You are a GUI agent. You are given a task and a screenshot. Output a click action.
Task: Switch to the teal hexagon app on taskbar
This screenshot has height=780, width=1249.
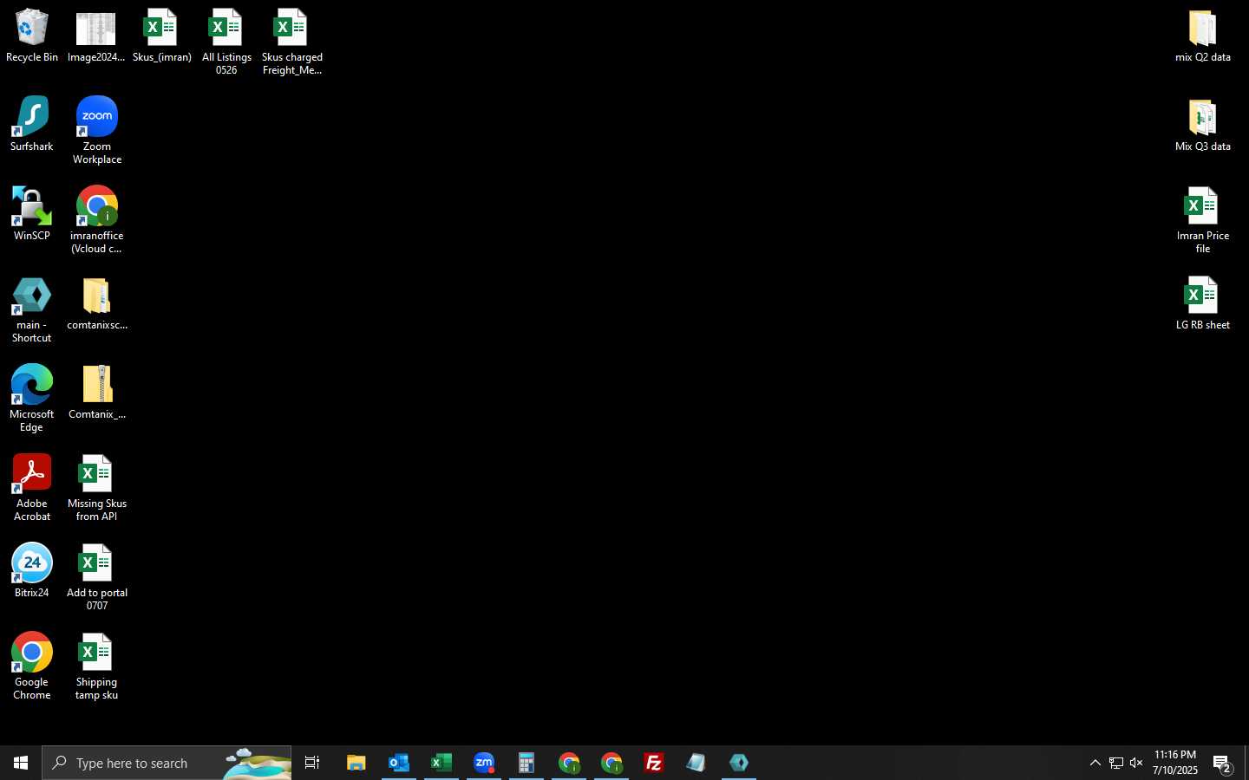point(739,763)
